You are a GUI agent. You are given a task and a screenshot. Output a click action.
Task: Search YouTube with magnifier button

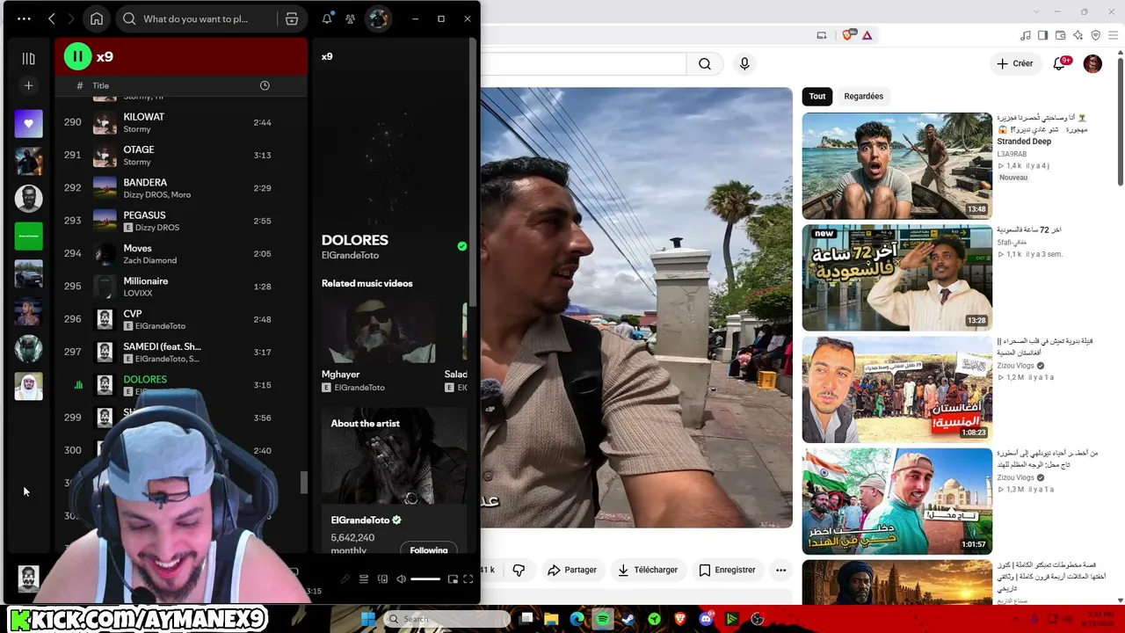coord(705,63)
